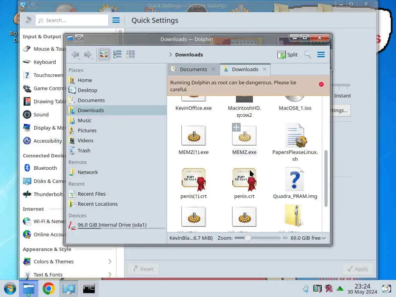
Task: Click the MacintoshHD.qcow2 file name
Action: (244, 111)
